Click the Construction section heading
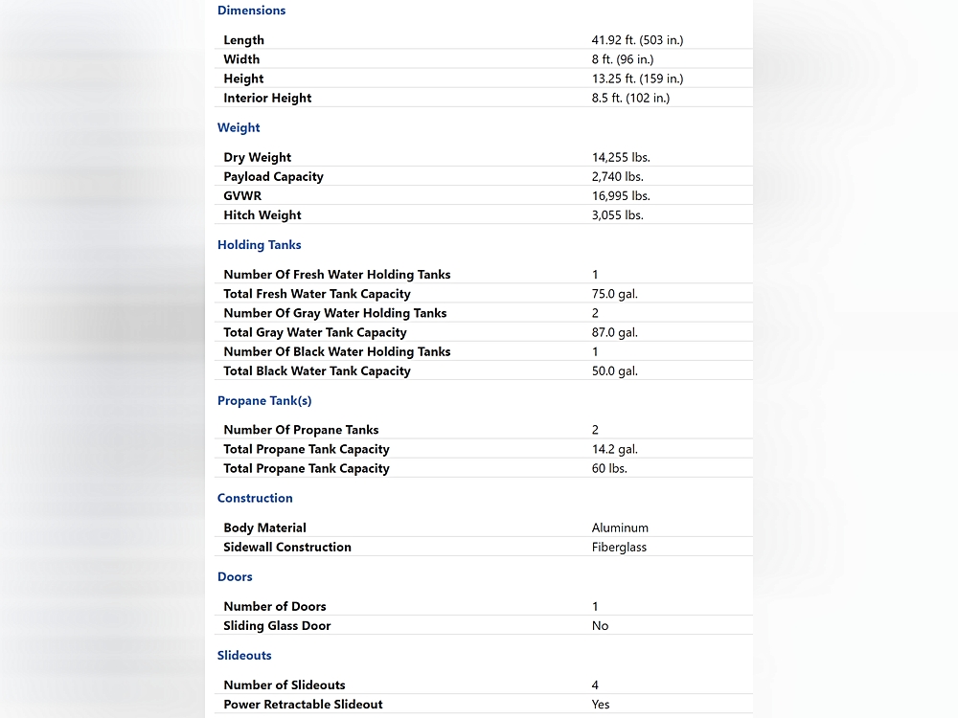Image resolution: width=958 pixels, height=718 pixels. [255, 498]
